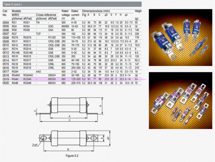Click the top-view fuse diagram
The width and height of the screenshot is (215, 162).
(x=71, y=141)
